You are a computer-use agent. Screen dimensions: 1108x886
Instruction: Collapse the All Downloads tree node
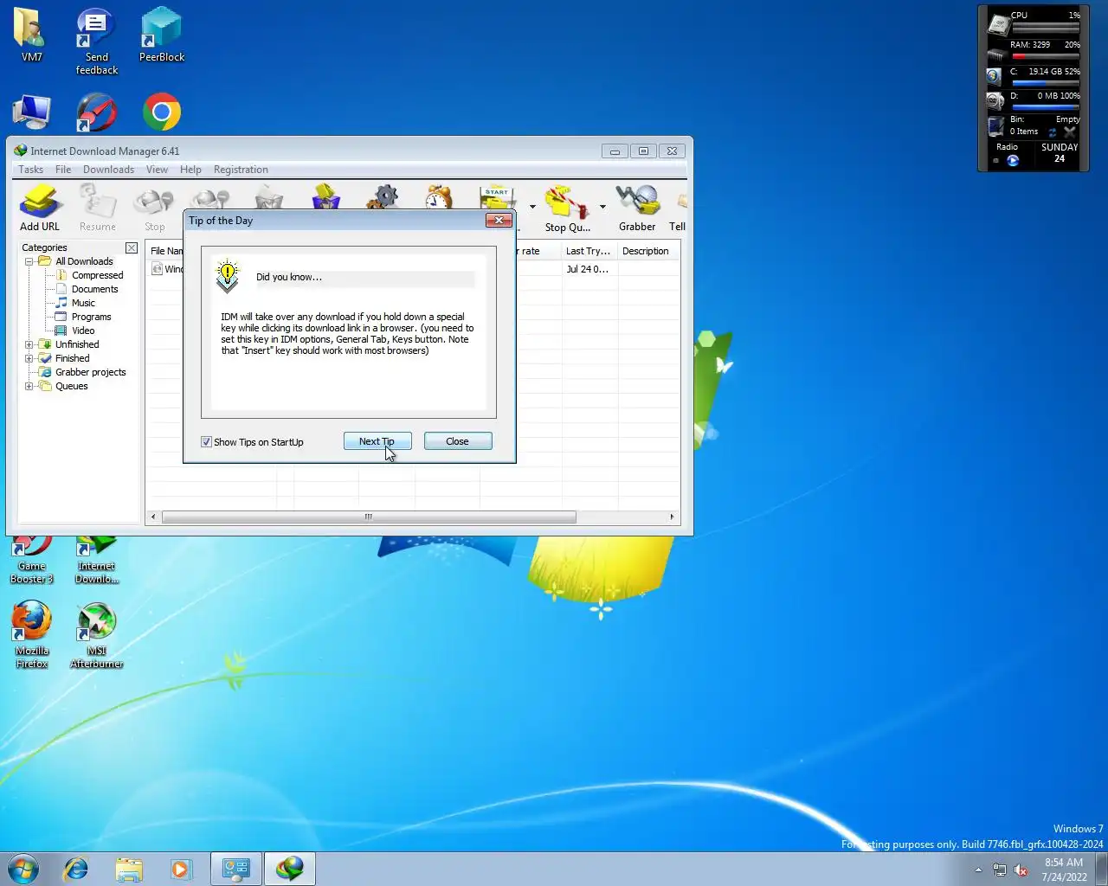pos(29,261)
